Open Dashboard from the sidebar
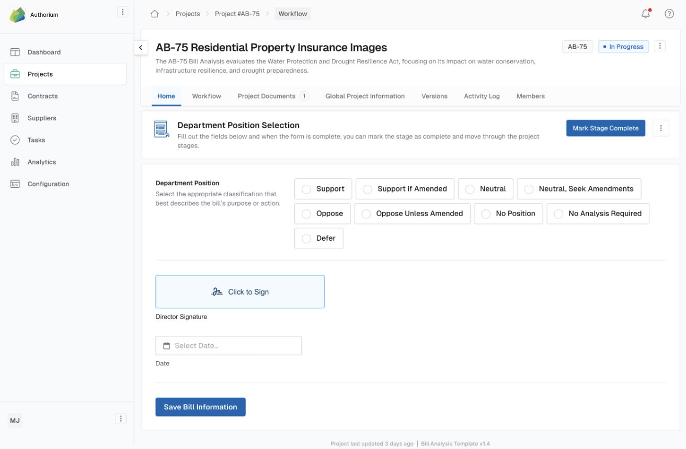The height and width of the screenshot is (449, 686). (x=44, y=52)
